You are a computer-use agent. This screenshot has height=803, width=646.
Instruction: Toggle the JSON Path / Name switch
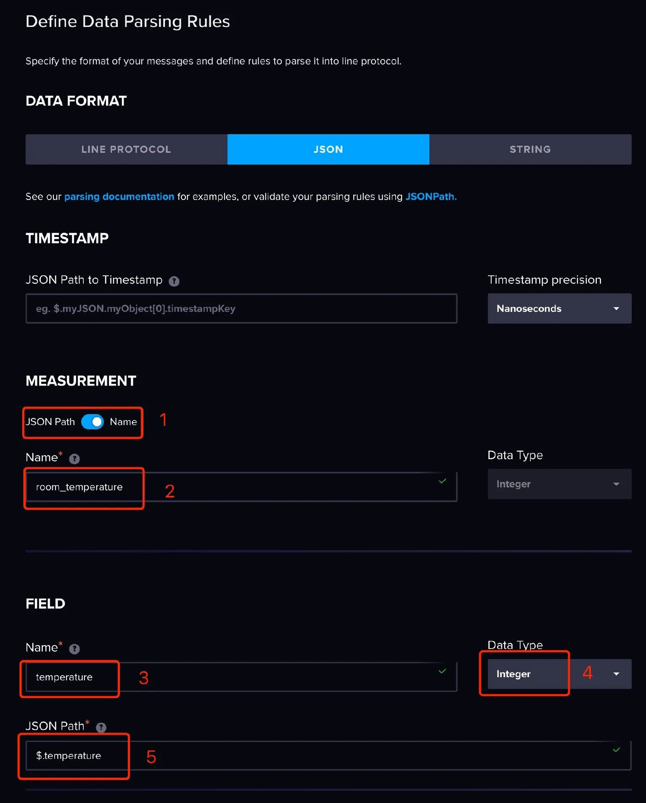93,422
